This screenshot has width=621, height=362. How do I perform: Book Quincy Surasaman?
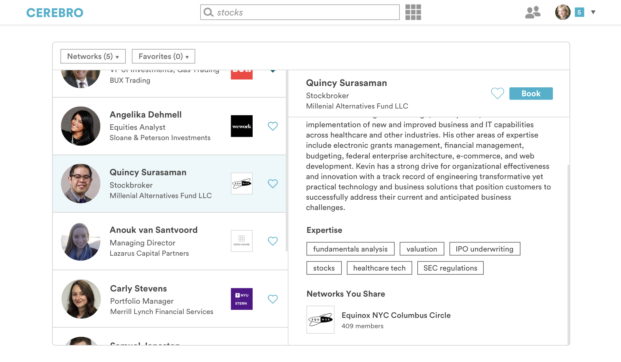tap(531, 93)
